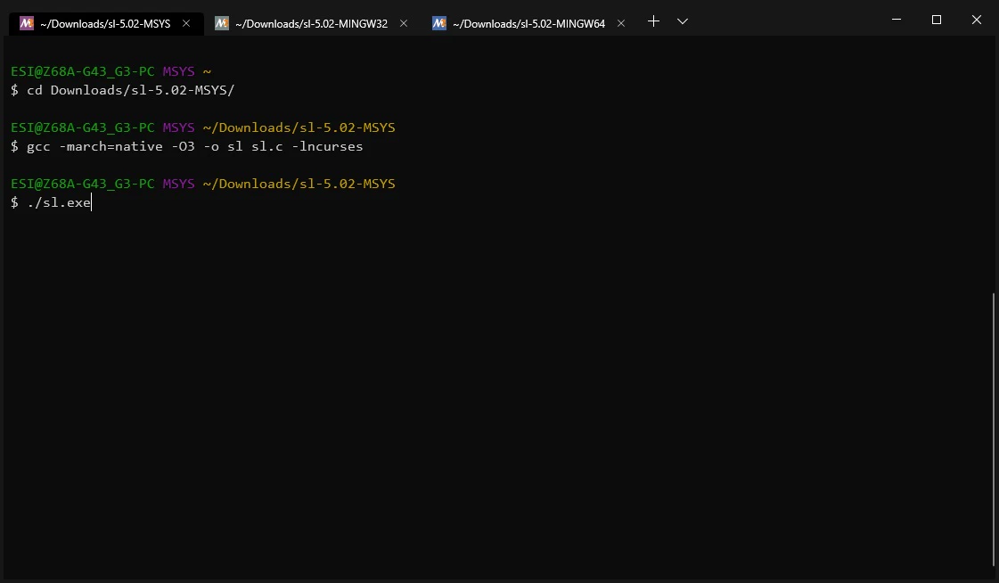Close the sl-5.02-MINGW32 tab
999x583 pixels.
tap(404, 23)
